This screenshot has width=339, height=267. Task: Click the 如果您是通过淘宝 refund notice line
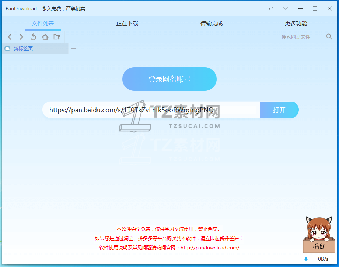point(169,238)
